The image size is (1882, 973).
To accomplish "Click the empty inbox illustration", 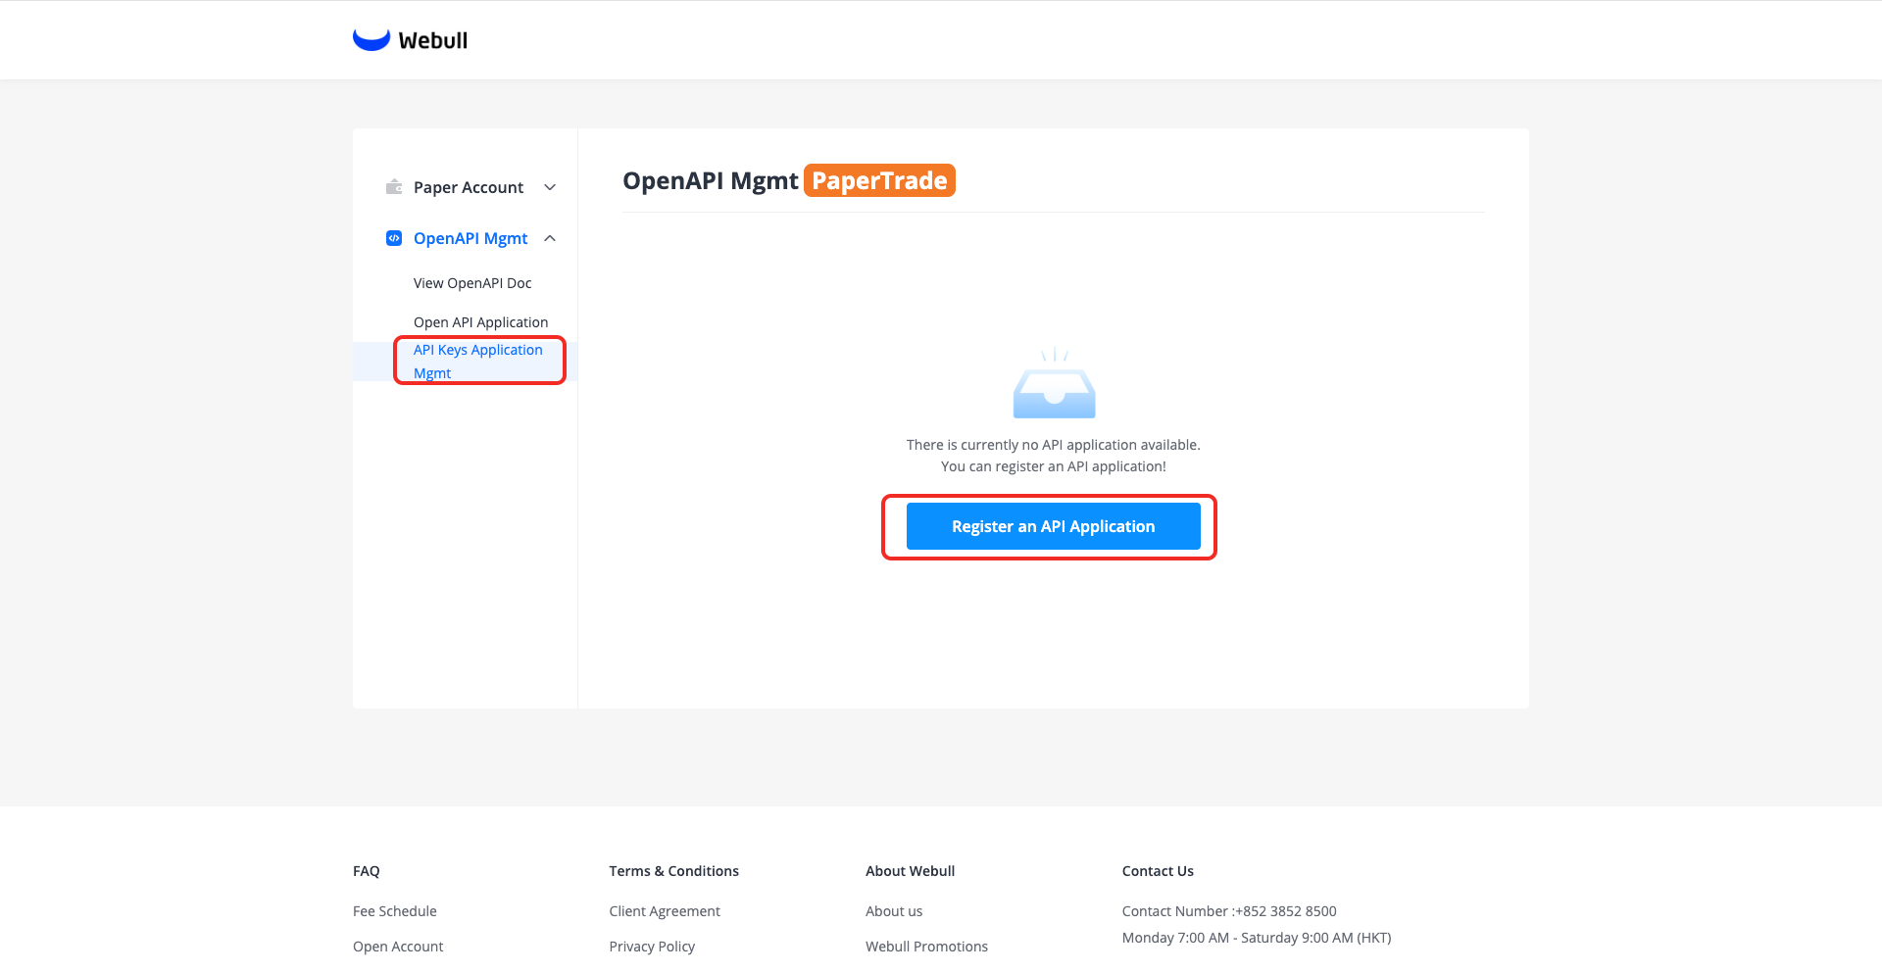I will 1054,383.
